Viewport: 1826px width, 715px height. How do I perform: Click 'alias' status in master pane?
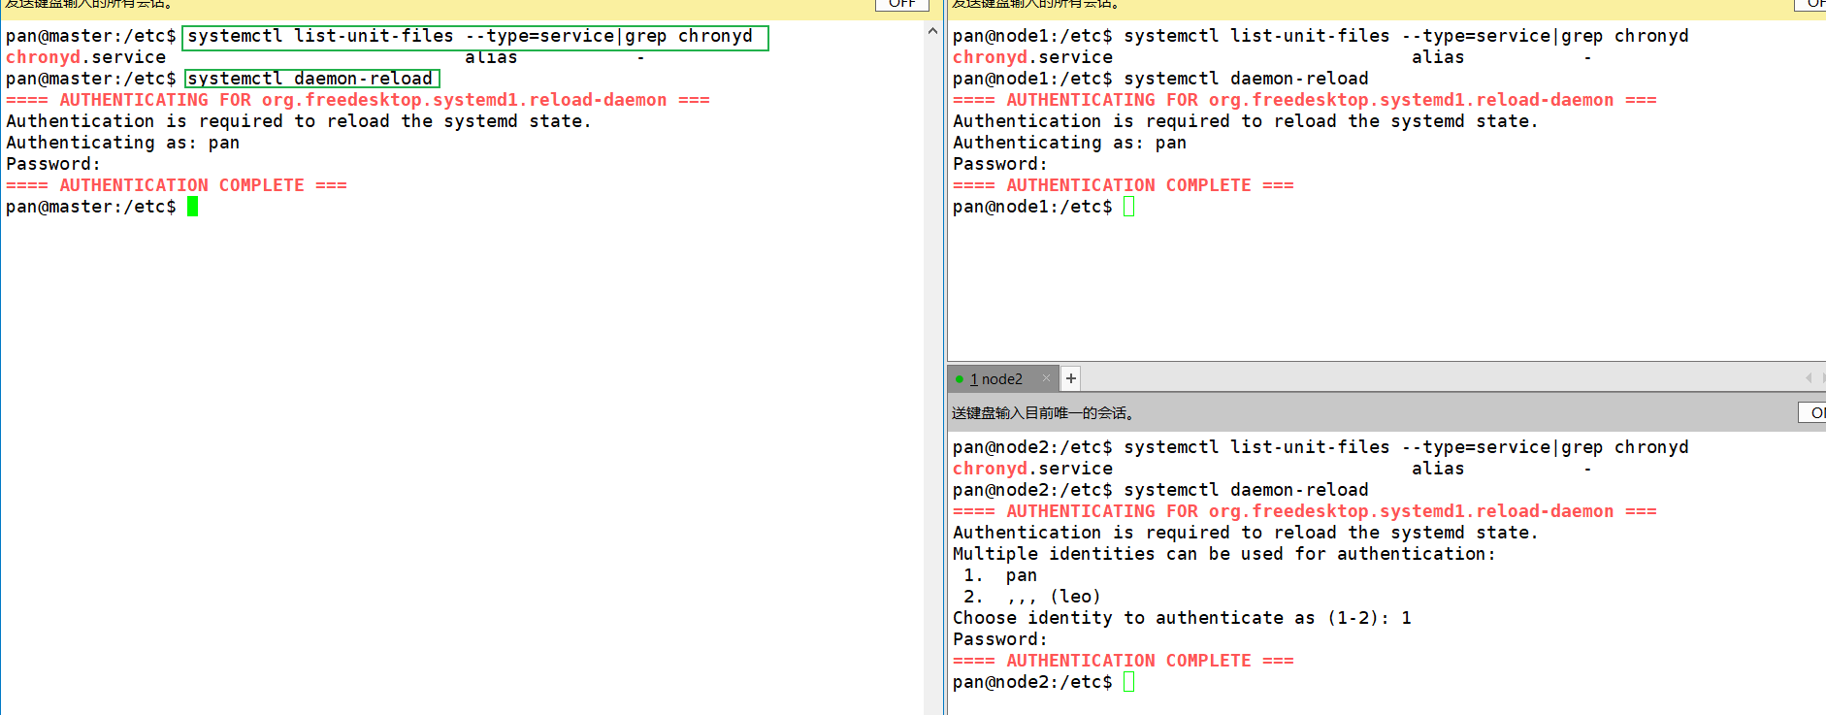coord(491,57)
